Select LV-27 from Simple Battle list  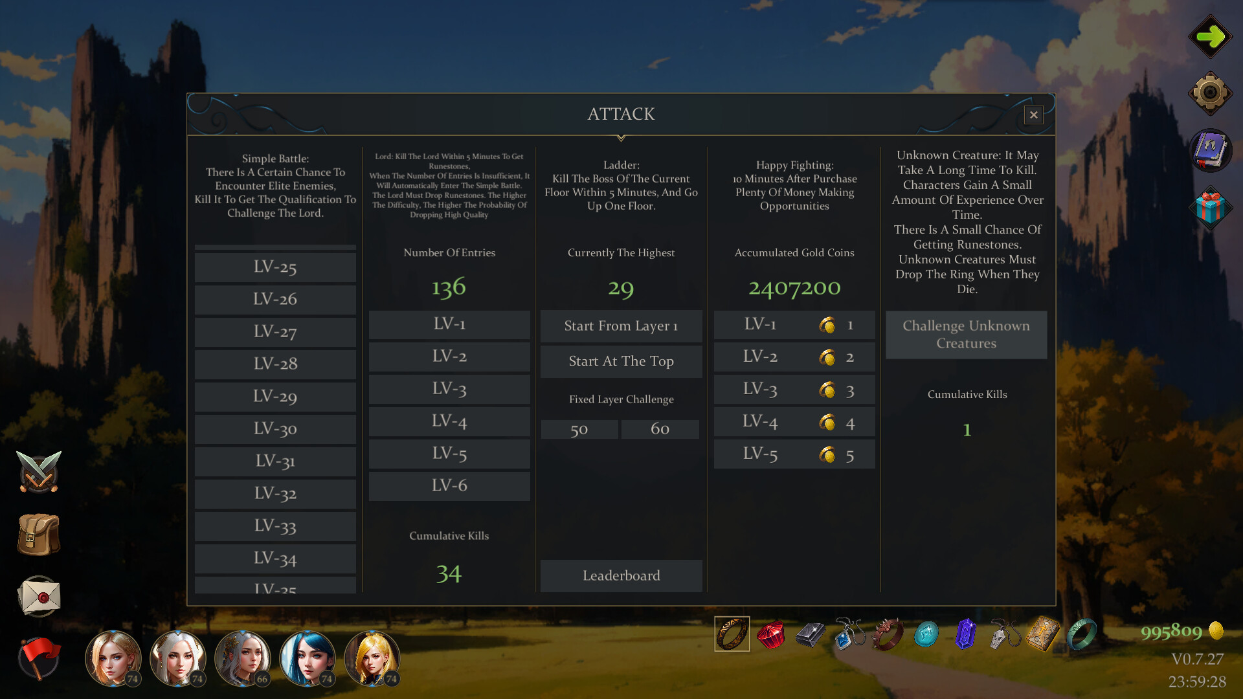coord(274,330)
